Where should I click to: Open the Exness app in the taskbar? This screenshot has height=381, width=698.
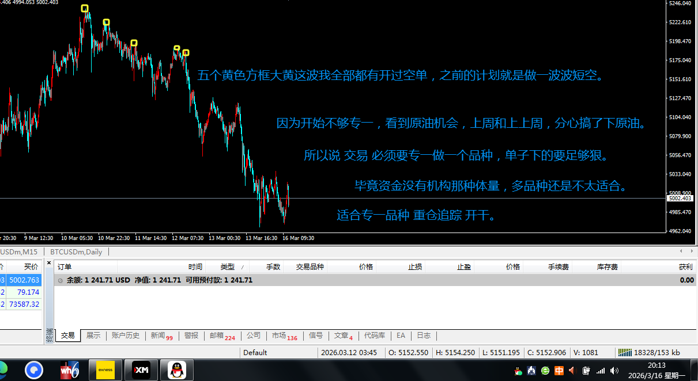coord(105,370)
